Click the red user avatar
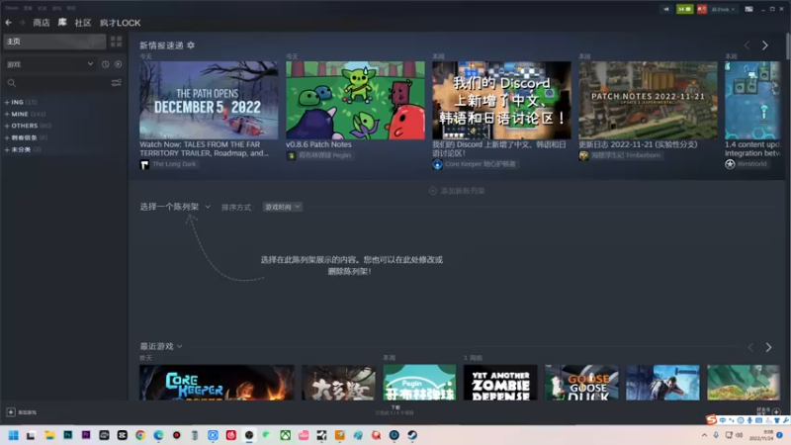 coord(702,9)
